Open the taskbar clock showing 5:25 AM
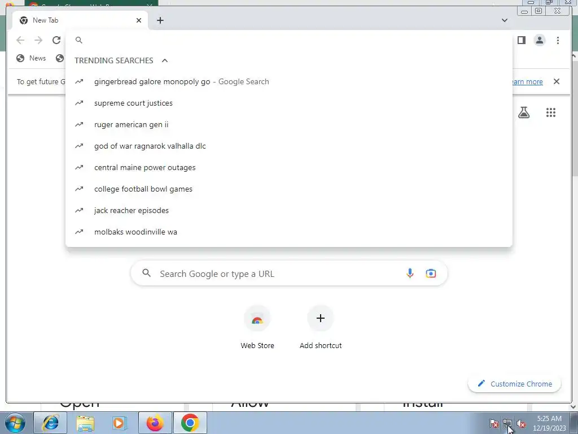This screenshot has height=434, width=578. (549, 423)
